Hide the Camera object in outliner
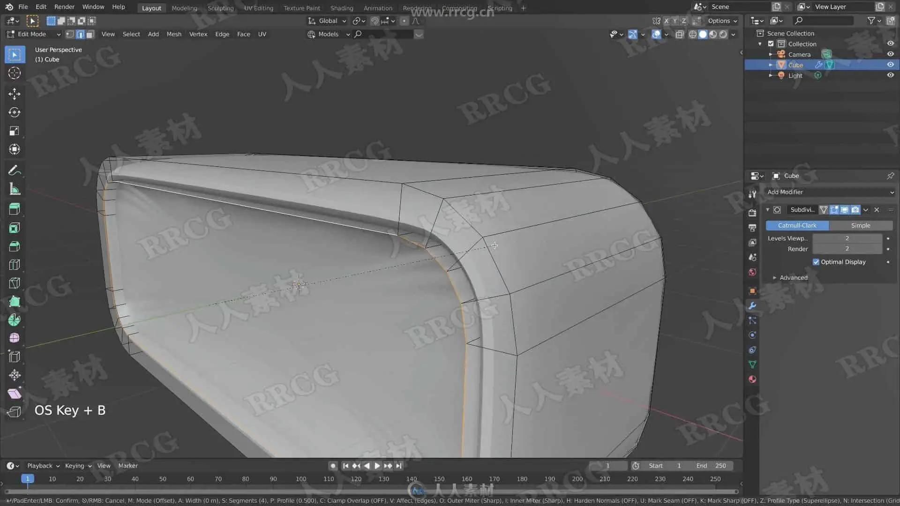The height and width of the screenshot is (506, 900). click(x=890, y=54)
